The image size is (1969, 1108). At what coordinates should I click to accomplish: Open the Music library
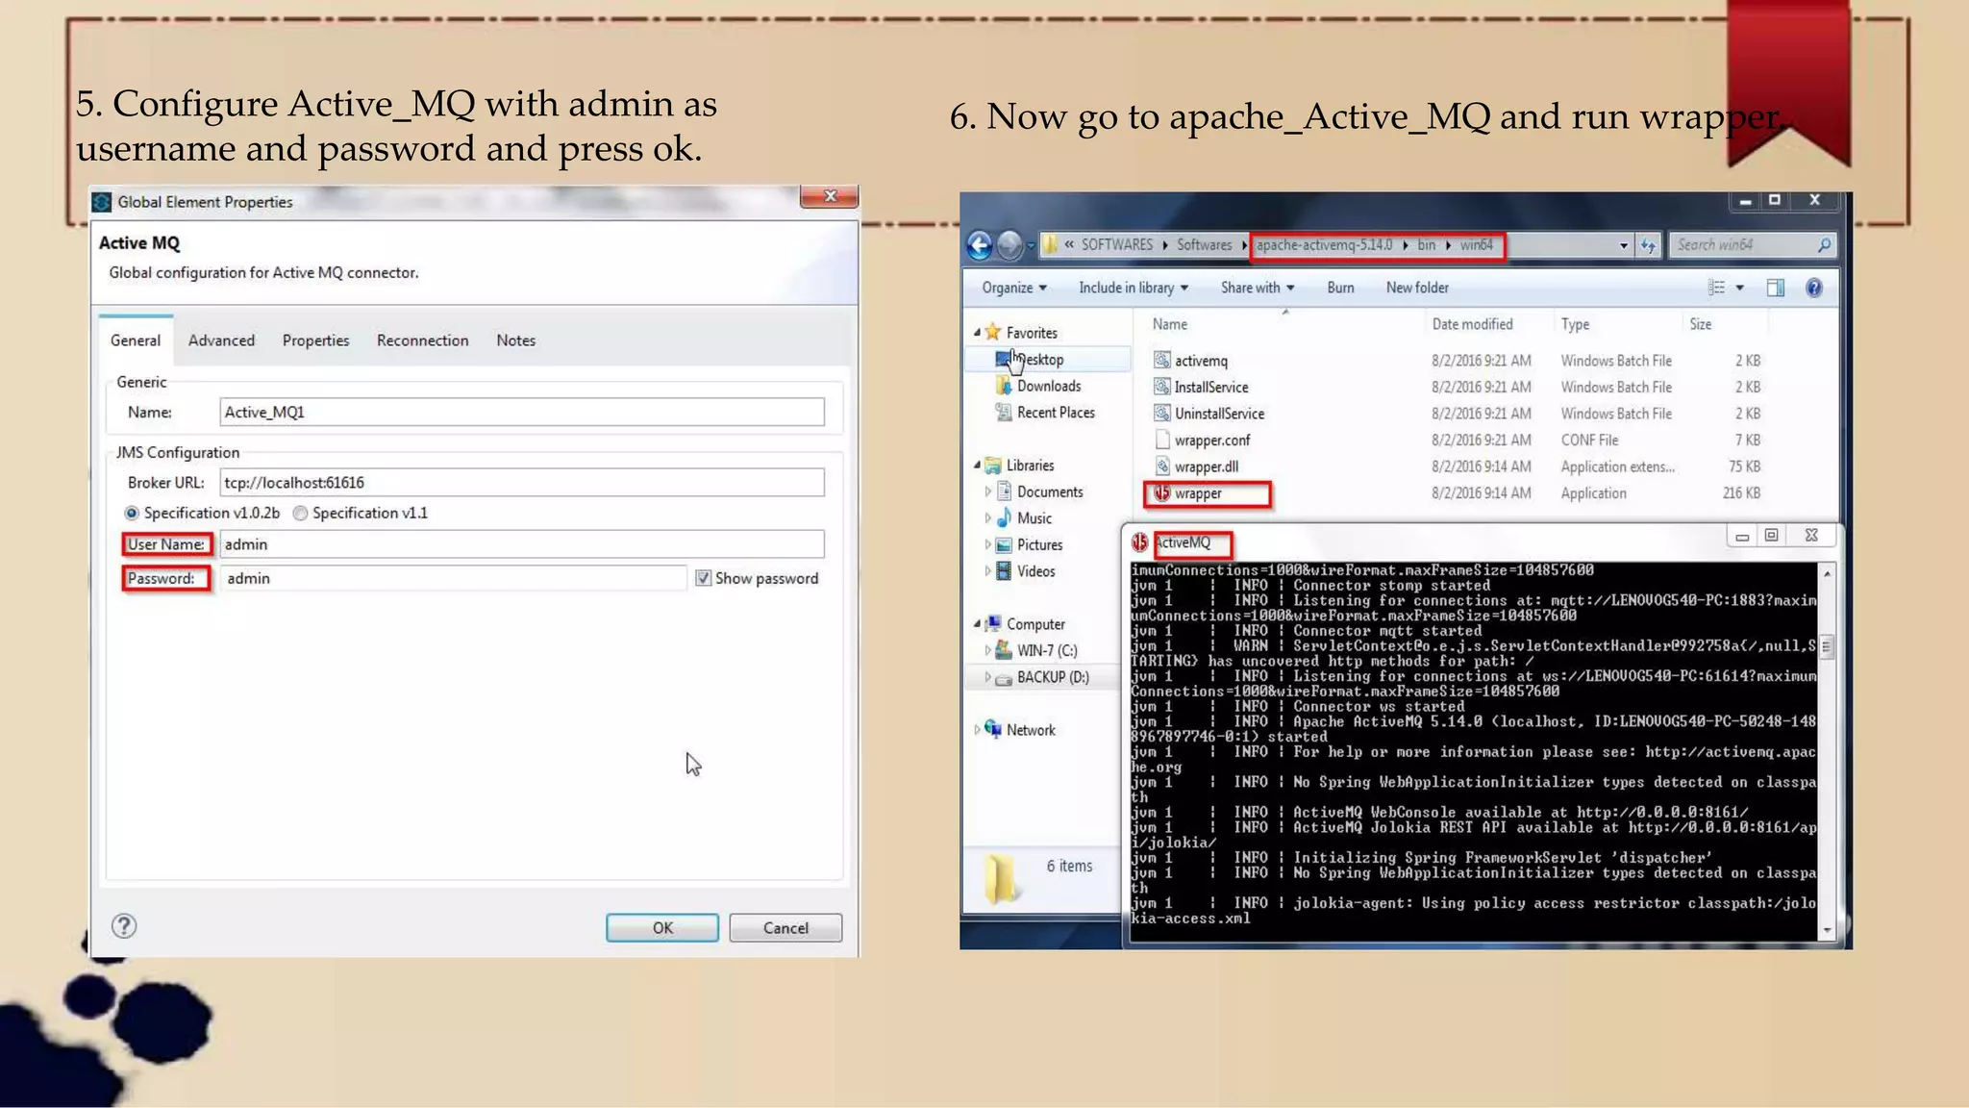(x=1034, y=517)
